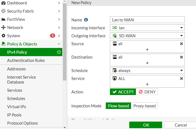The height and width of the screenshot is (129, 196).
Task: Click the Dashboard gauge icon
Action: coord(3,3)
